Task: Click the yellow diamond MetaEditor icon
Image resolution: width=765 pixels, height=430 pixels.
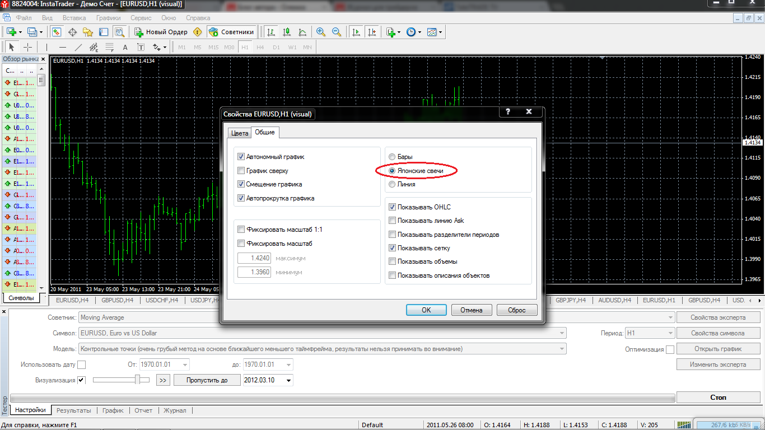Action: 197,32
